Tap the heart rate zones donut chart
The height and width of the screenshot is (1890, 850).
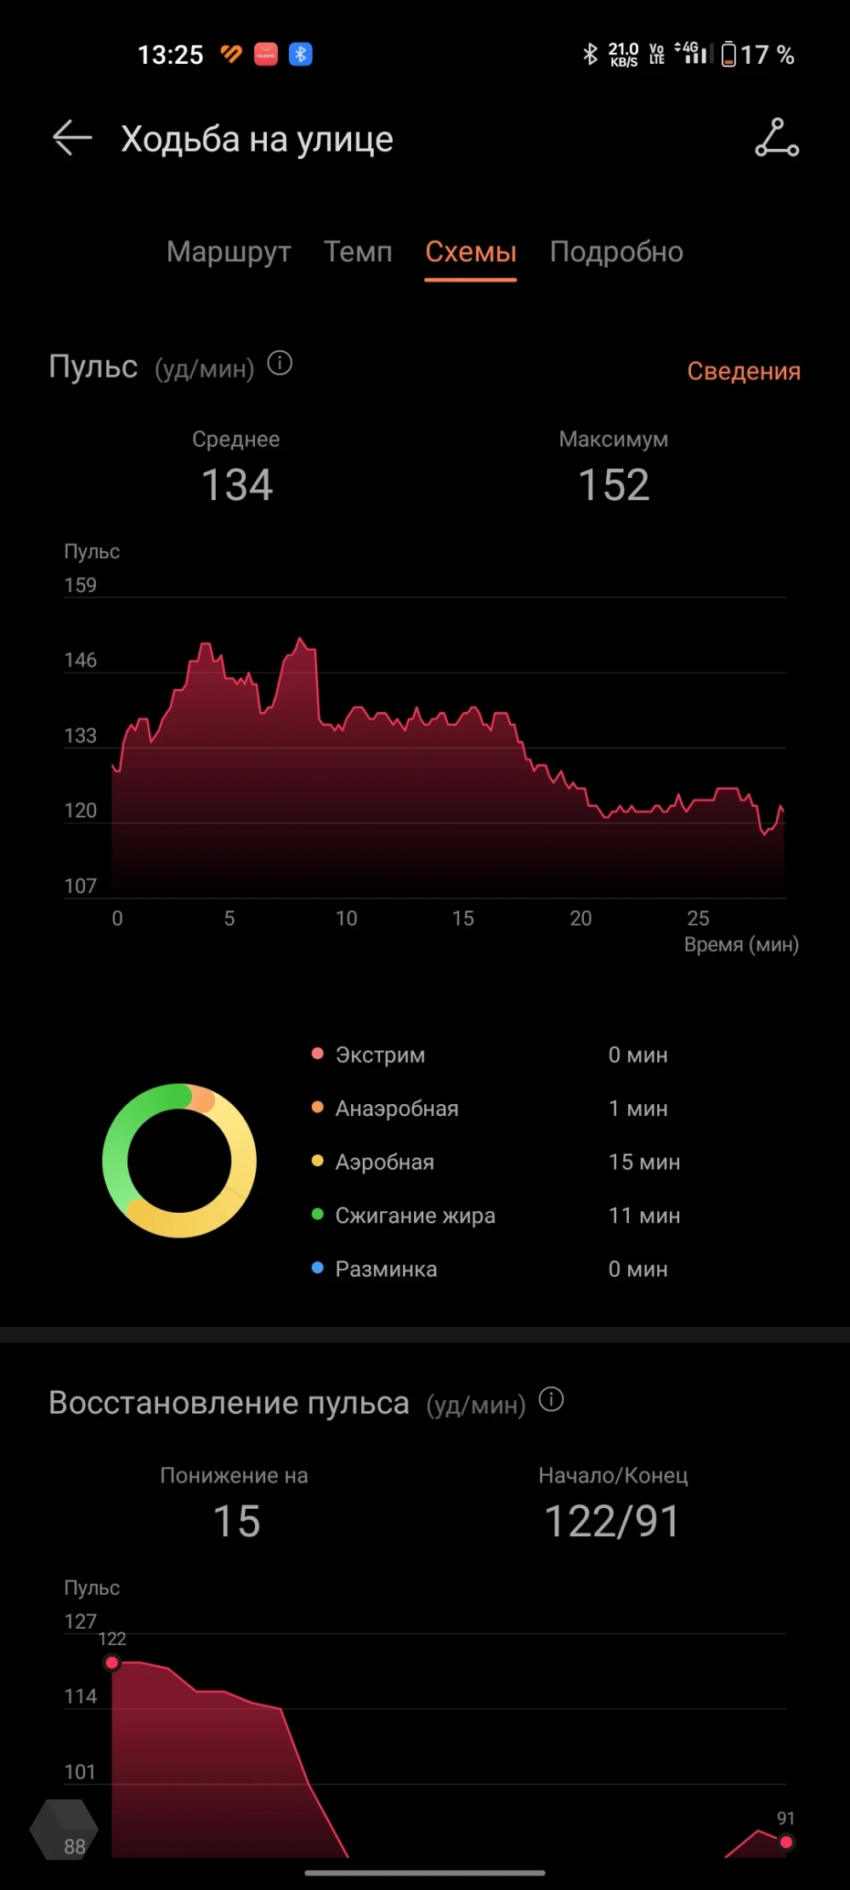179,1160
